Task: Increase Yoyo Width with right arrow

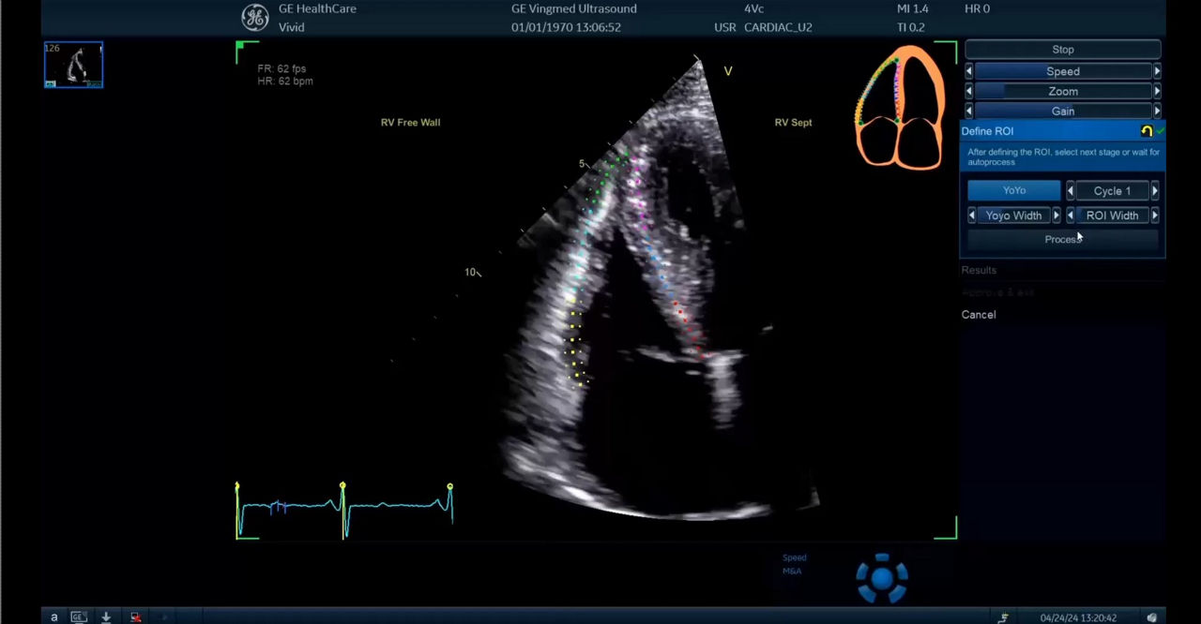Action: pos(1056,215)
